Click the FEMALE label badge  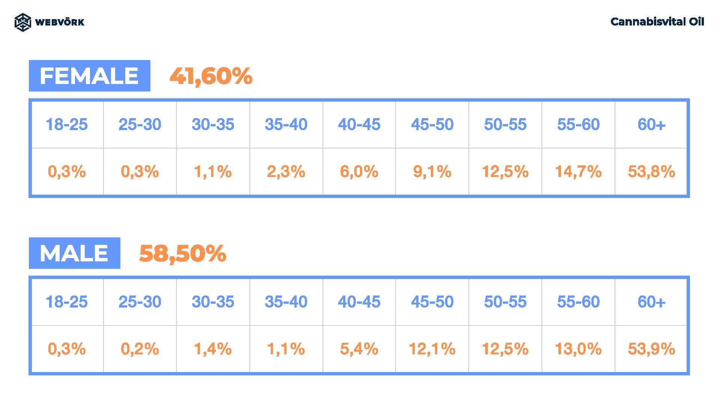pos(90,76)
